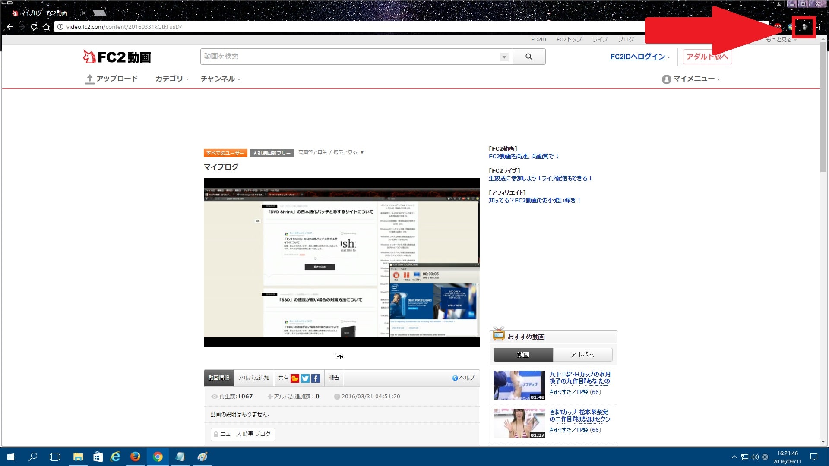Click FC2動画を高速、高画質で! link

point(524,157)
